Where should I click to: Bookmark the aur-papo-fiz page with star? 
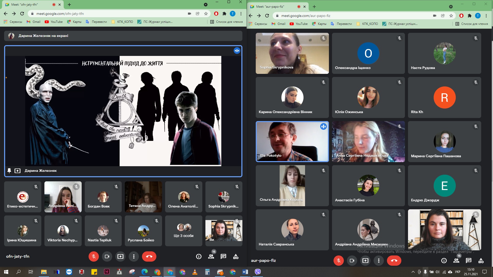pos(451,16)
